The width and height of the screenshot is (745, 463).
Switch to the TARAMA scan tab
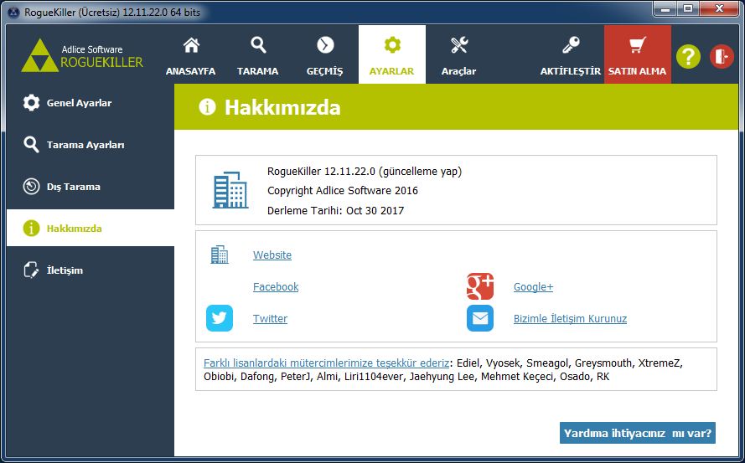[257, 54]
